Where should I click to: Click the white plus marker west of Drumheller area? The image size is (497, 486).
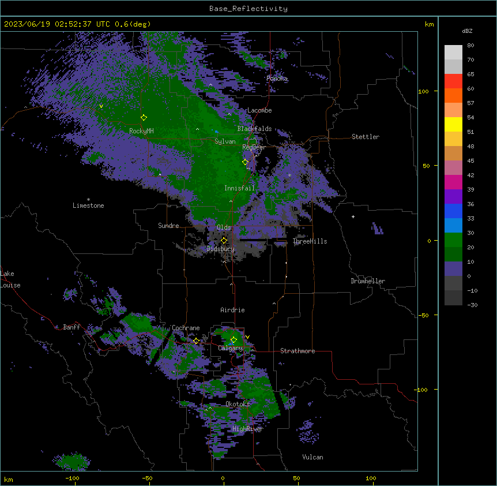353,216
